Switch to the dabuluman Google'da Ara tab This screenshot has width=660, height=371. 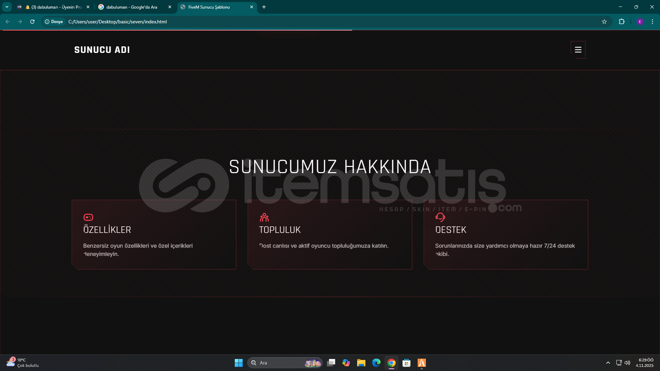pyautogui.click(x=132, y=7)
